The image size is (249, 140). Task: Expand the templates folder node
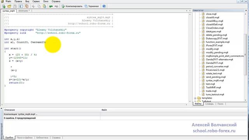[195, 98]
